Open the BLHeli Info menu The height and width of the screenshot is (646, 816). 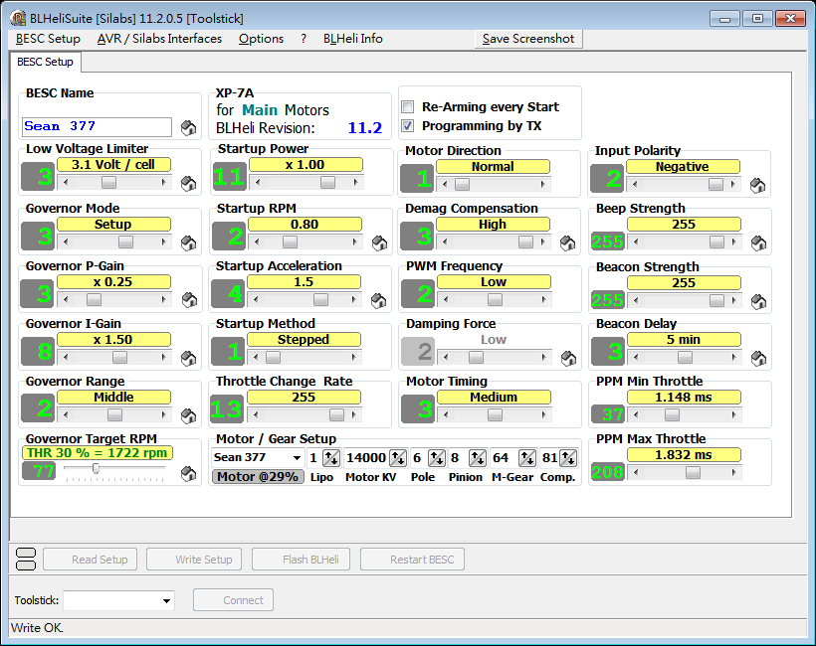pyautogui.click(x=353, y=39)
